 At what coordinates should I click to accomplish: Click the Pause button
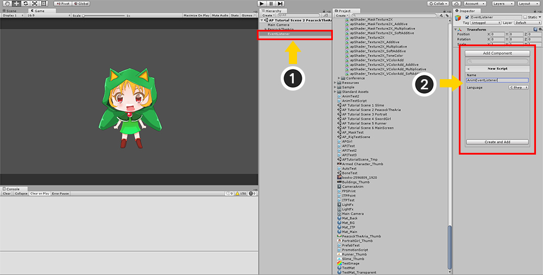(x=271, y=3)
